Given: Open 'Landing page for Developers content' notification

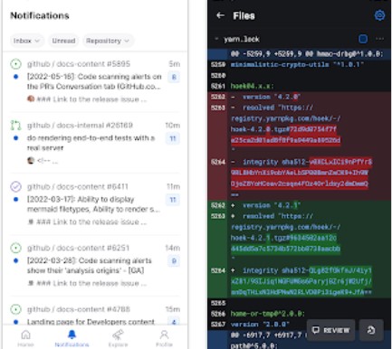Looking at the screenshot, I should (x=91, y=322).
